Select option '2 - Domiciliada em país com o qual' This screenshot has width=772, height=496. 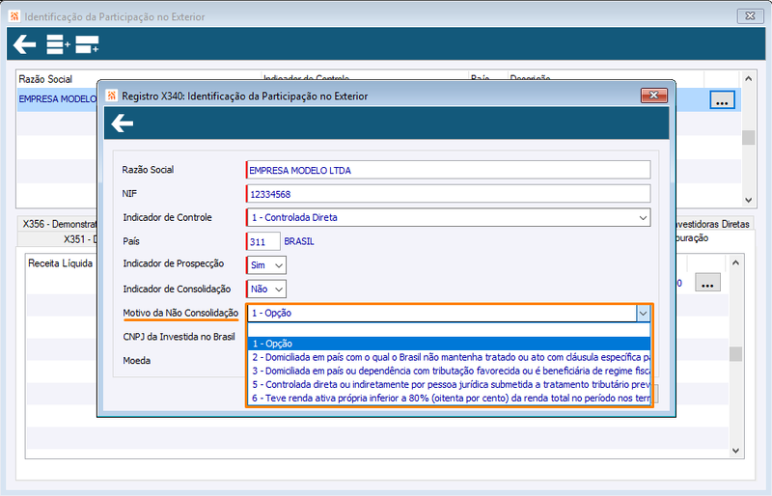(449, 357)
